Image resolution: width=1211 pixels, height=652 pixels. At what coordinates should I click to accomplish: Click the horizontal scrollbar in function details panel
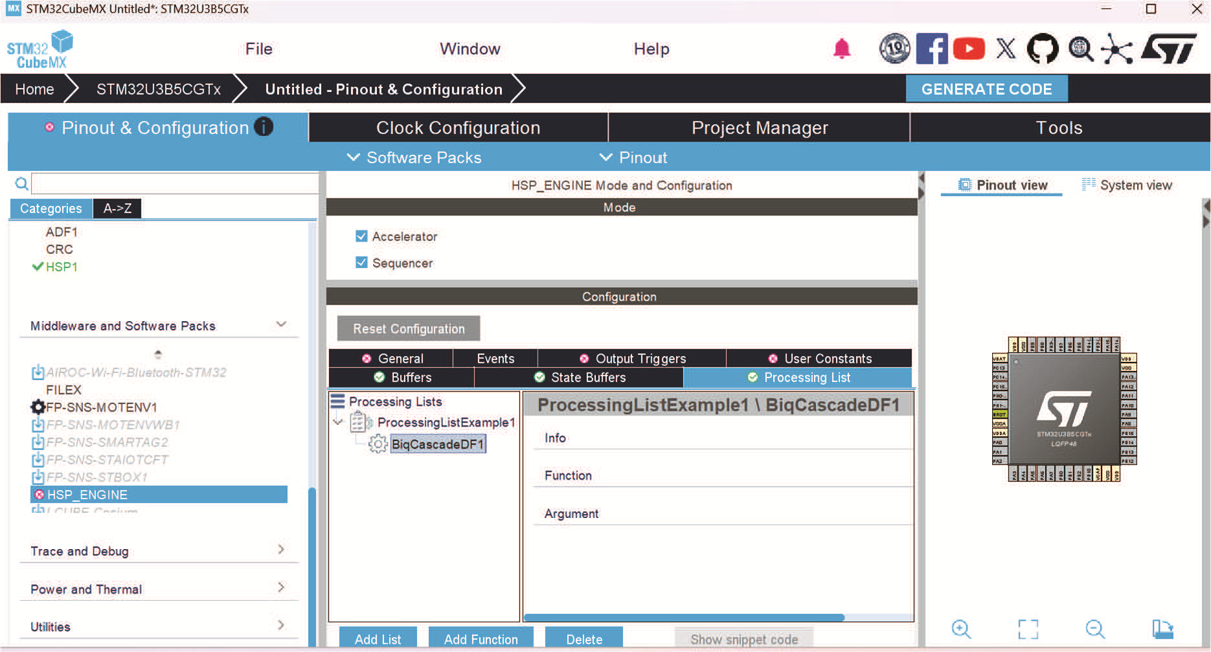point(684,618)
